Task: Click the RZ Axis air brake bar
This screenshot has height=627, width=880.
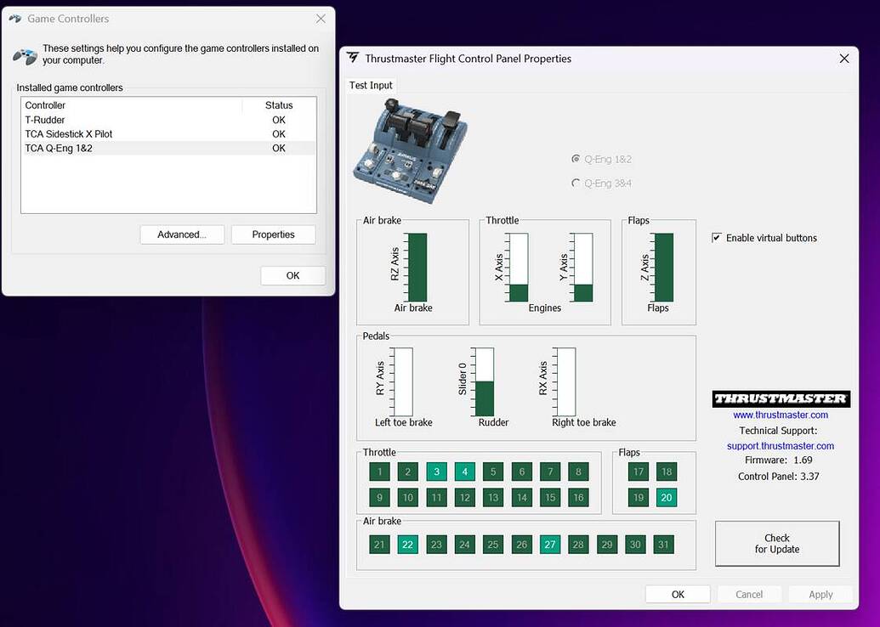Action: coord(417,268)
